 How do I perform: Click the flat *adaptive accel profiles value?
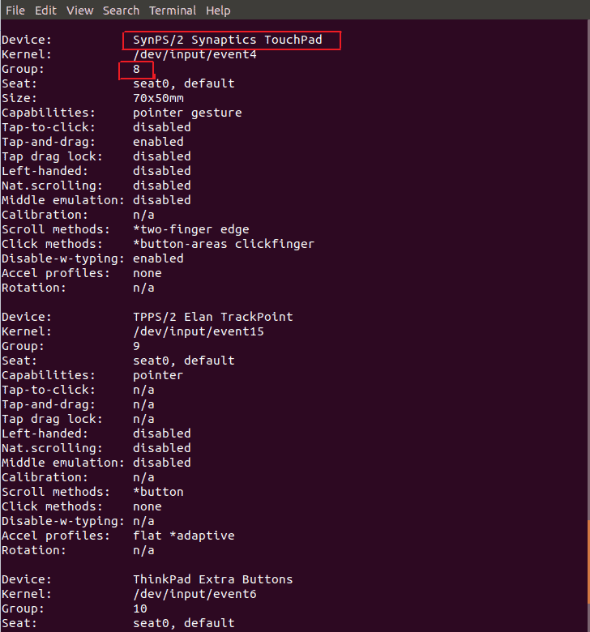tap(184, 536)
